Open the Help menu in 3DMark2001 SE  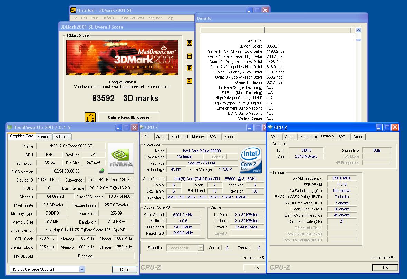click(x=169, y=18)
